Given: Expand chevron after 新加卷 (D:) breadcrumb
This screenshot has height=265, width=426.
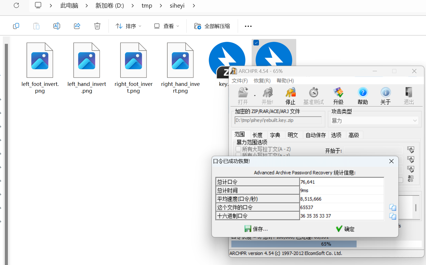Looking at the screenshot, I should point(133,6).
